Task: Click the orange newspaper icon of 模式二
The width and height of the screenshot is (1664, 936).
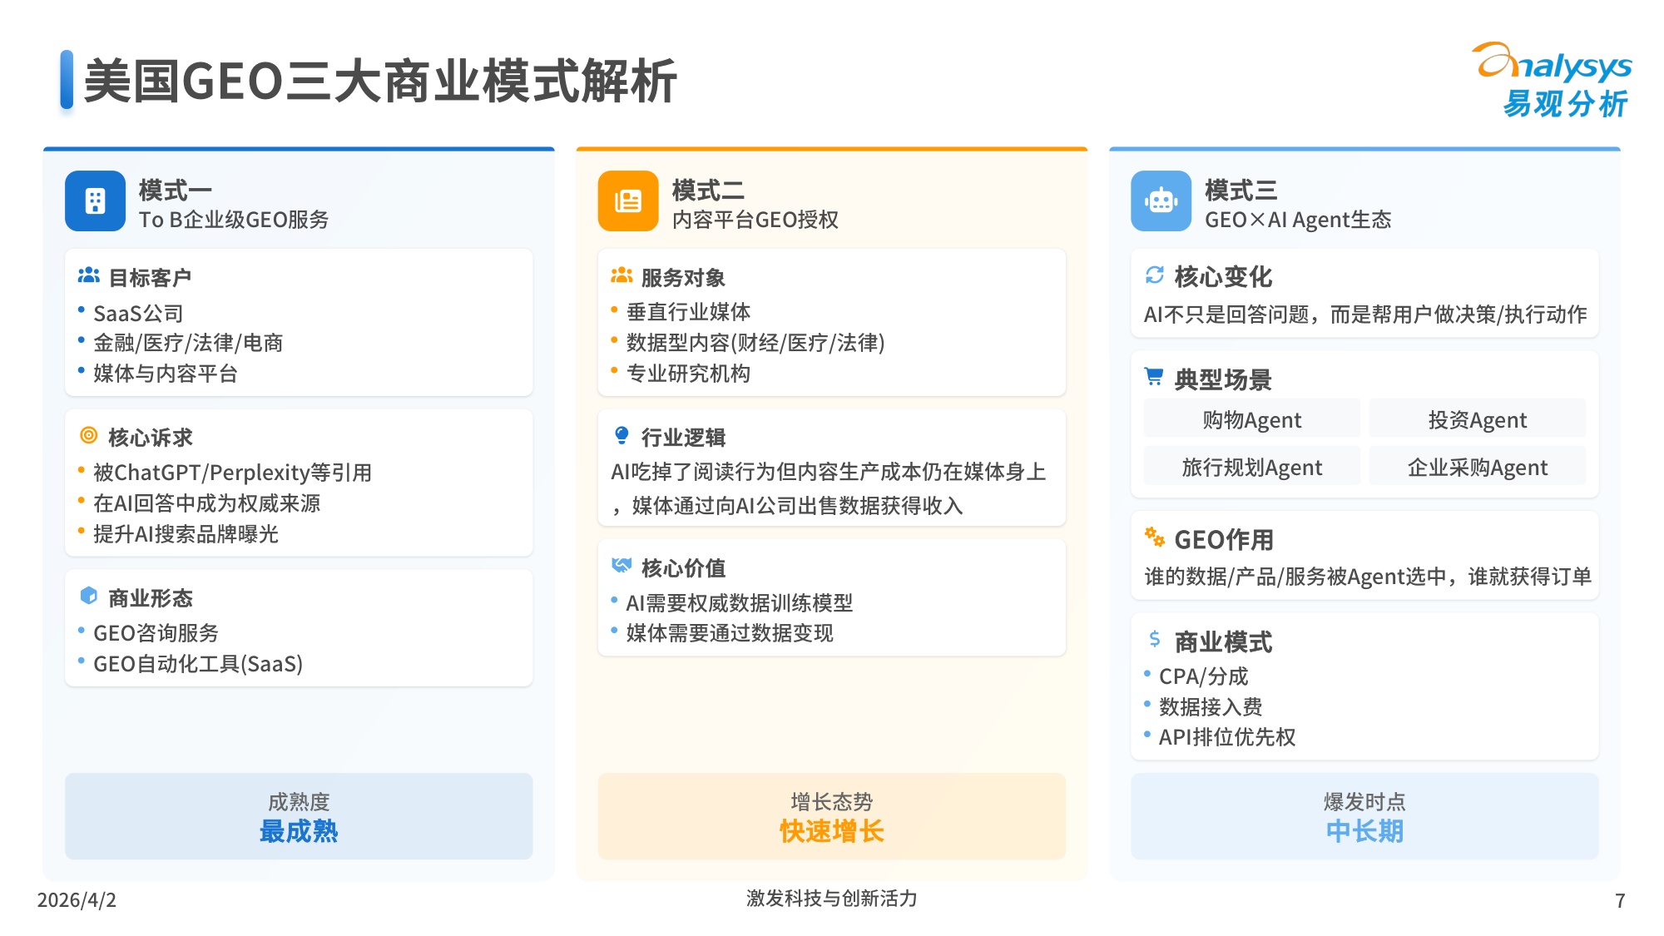Action: pyautogui.click(x=628, y=201)
